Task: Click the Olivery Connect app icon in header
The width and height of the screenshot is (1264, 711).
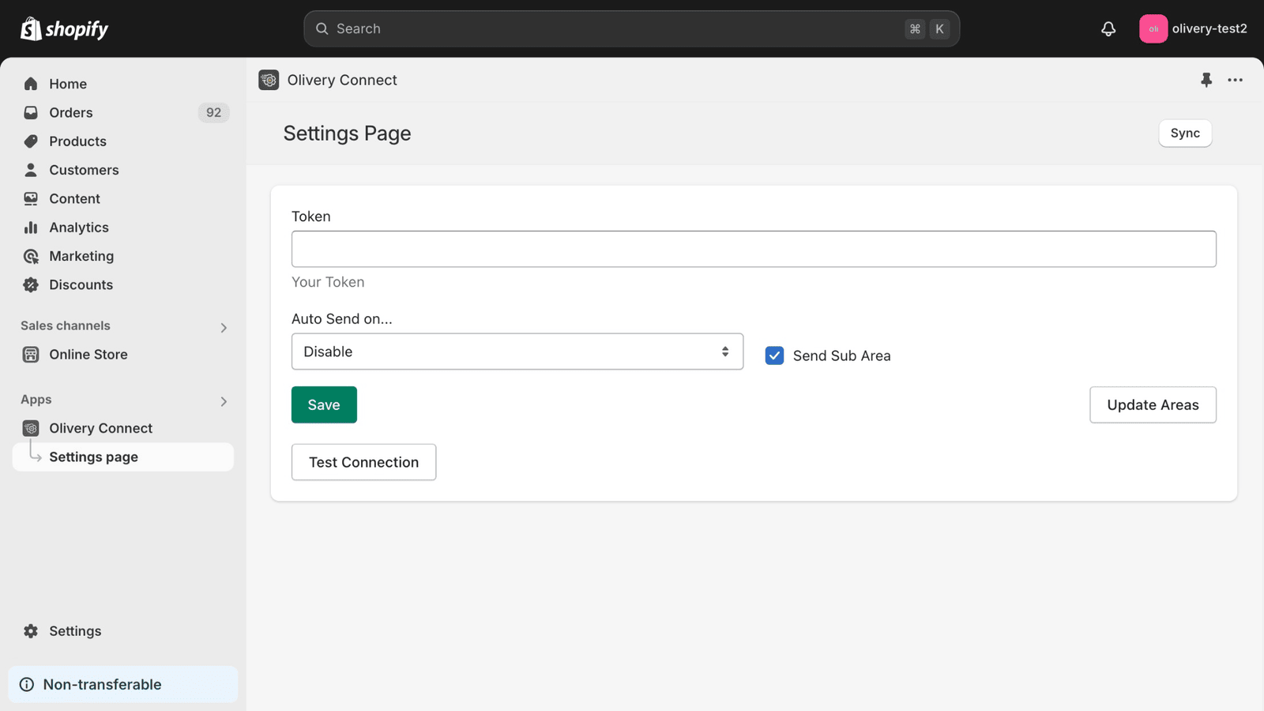Action: pos(269,80)
